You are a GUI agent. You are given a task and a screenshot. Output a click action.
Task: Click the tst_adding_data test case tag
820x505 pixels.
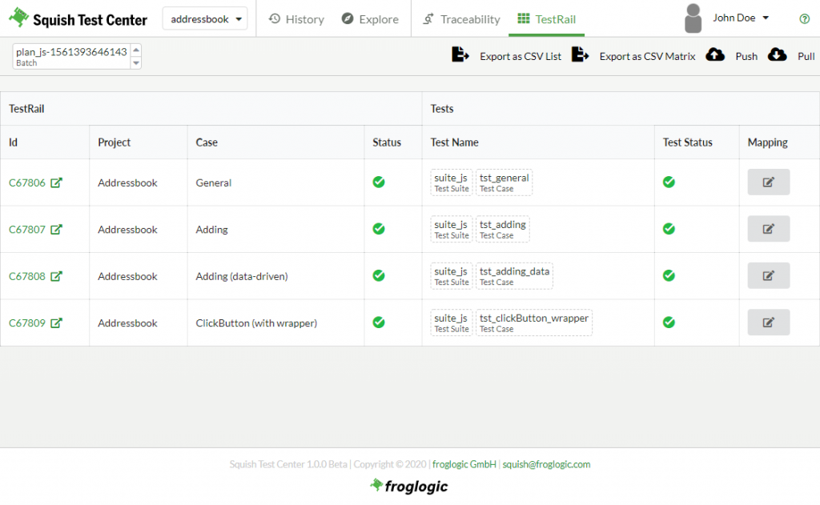coord(514,275)
